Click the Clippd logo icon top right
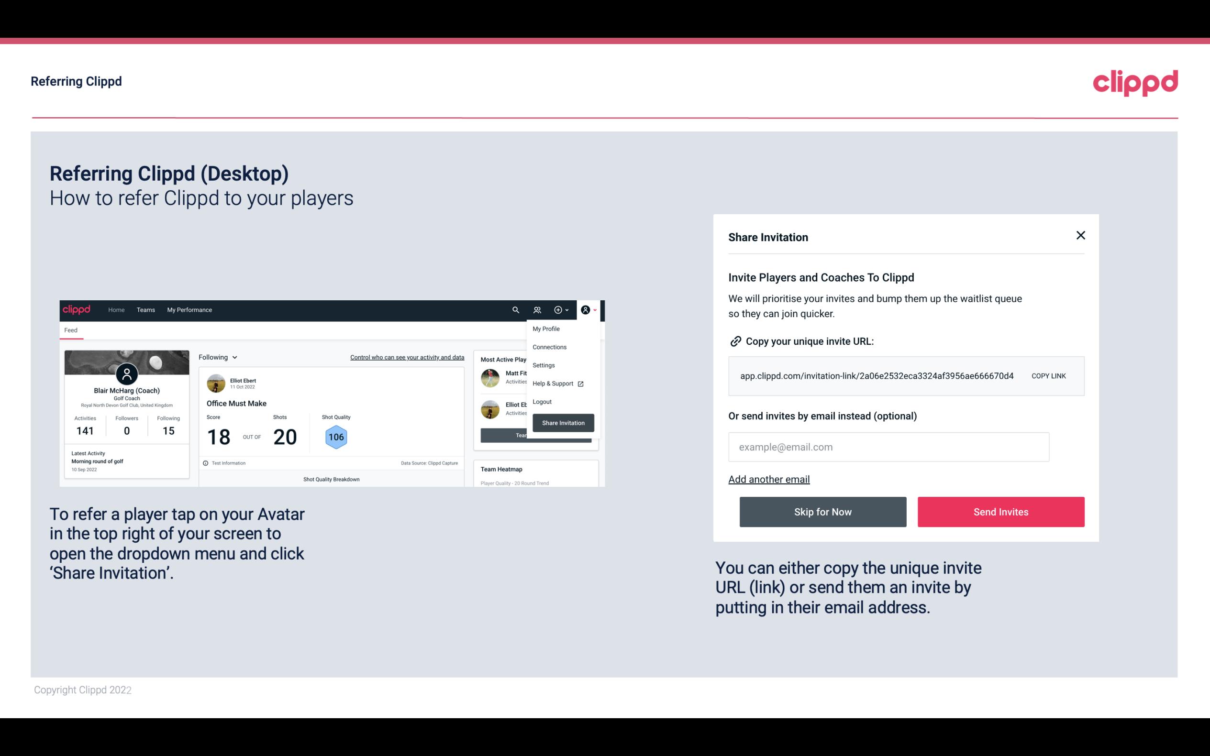 coord(1135,83)
